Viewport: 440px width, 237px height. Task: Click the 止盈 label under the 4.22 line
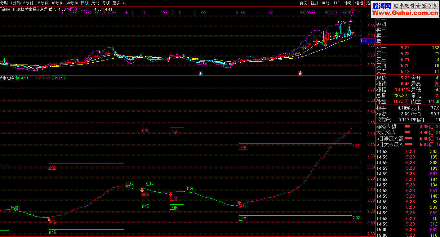coord(242,148)
